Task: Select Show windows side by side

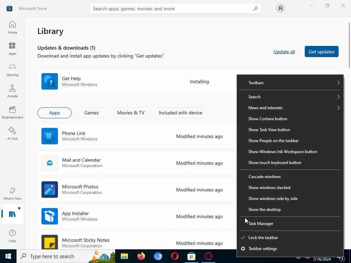Action: pyautogui.click(x=290, y=199)
